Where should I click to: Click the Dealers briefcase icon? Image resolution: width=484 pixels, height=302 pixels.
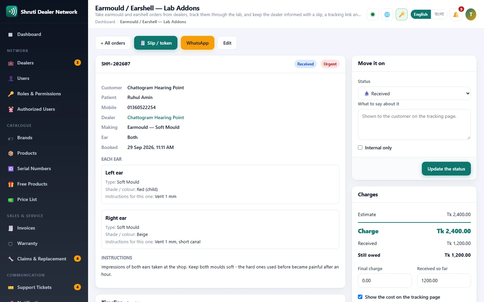10,63
